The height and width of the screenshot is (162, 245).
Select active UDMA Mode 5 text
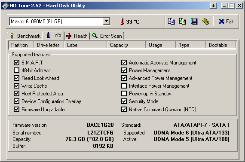tap(192, 139)
